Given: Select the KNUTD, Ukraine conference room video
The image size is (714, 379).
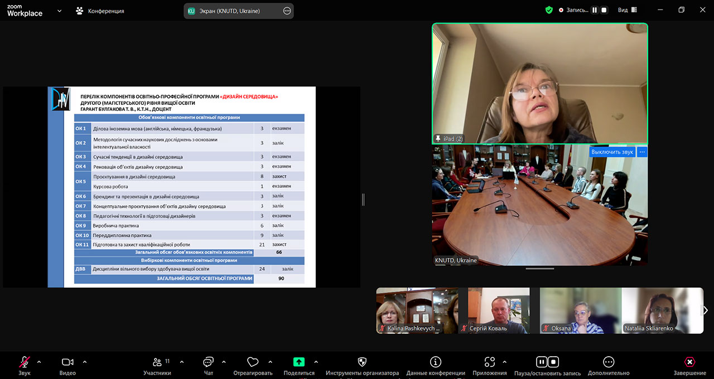Looking at the screenshot, I should click(540, 205).
